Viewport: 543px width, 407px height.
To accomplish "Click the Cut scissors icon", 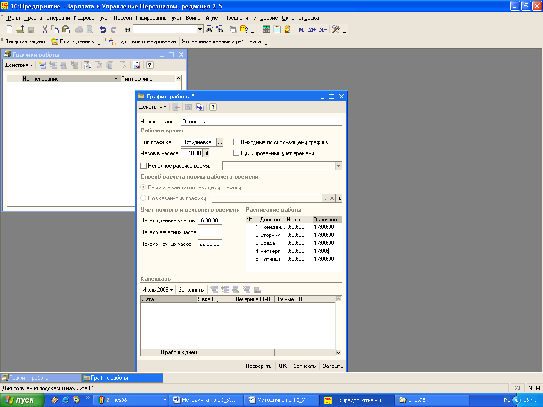I will pyautogui.click(x=44, y=29).
